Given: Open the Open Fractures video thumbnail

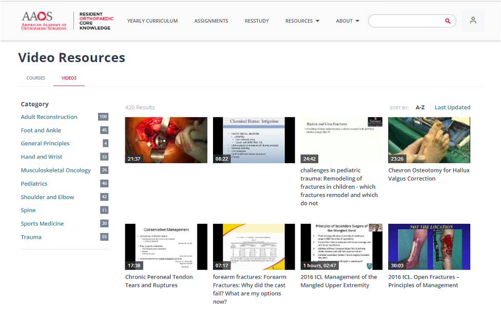Looking at the screenshot, I should click(429, 247).
